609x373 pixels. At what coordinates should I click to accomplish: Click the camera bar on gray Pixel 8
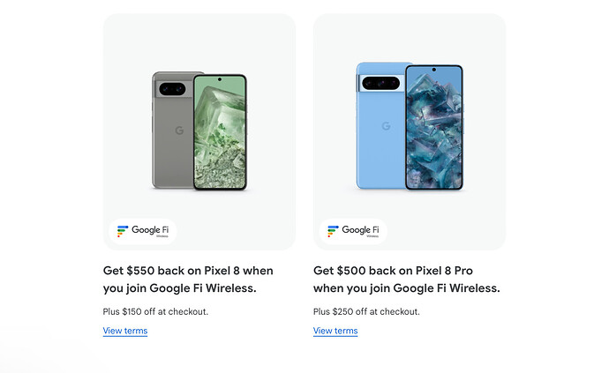174,89
